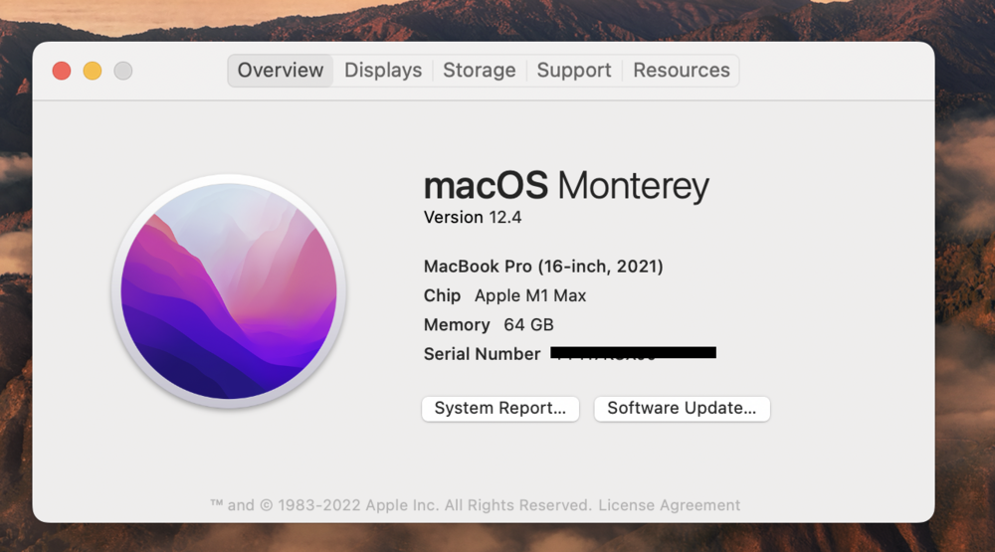Click the macOS Monterey circular logo

point(229,291)
